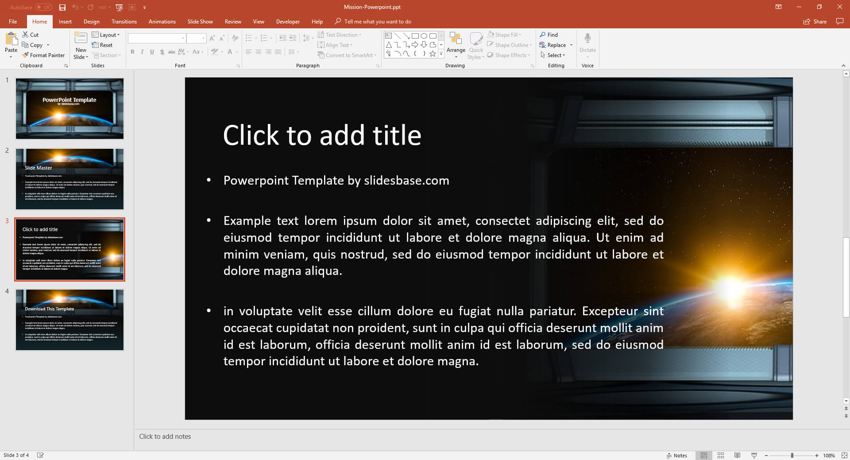Click the Reset slide button

(x=102, y=45)
